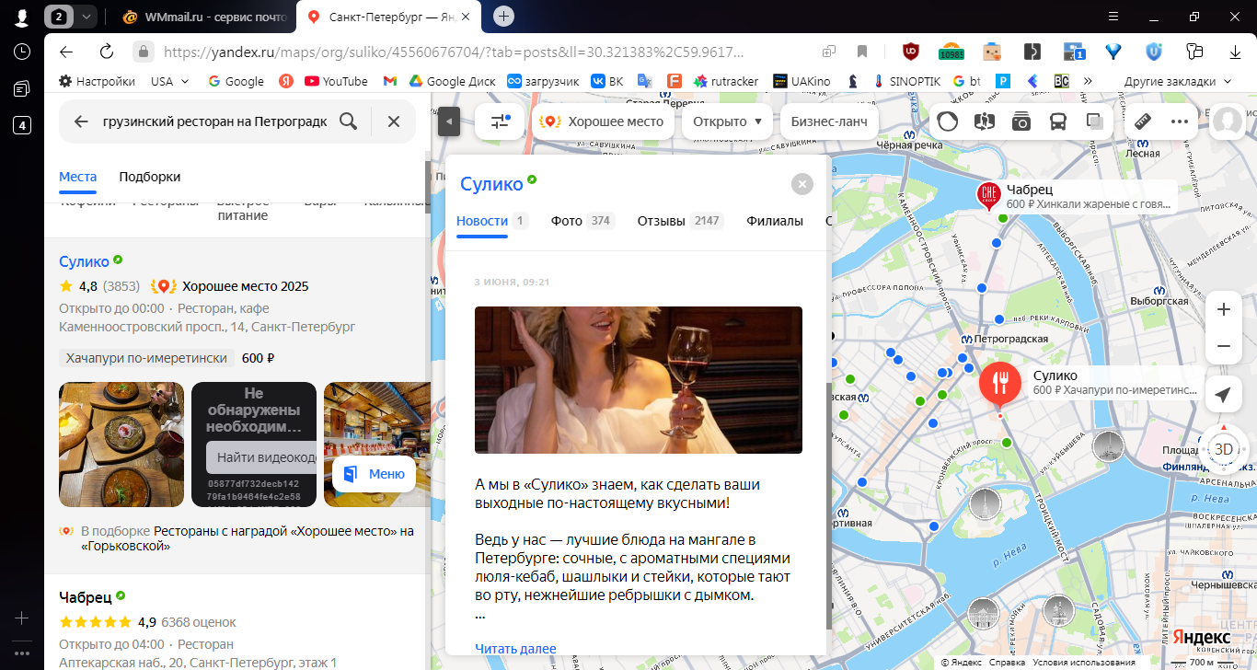1257x670 pixels.
Task: Expand Другие закладки folder
Action: coord(1178,81)
